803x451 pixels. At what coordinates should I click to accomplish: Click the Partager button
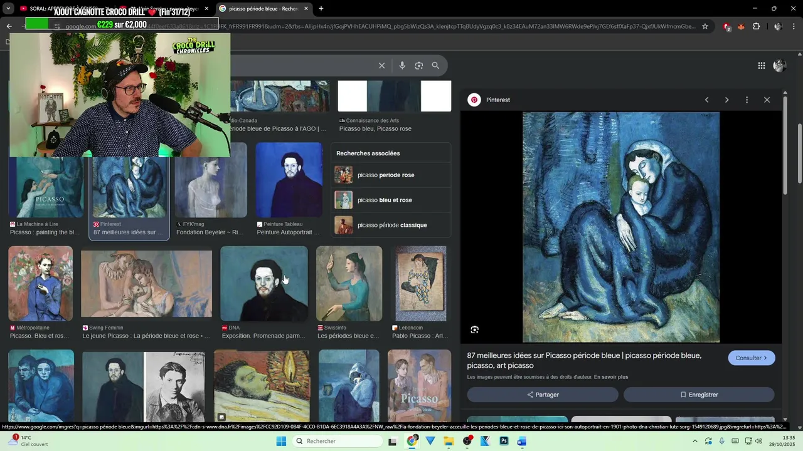click(x=543, y=395)
